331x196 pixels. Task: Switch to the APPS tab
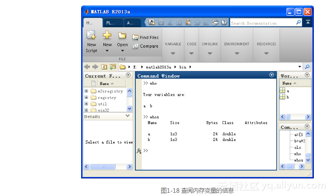pyautogui.click(x=132, y=23)
